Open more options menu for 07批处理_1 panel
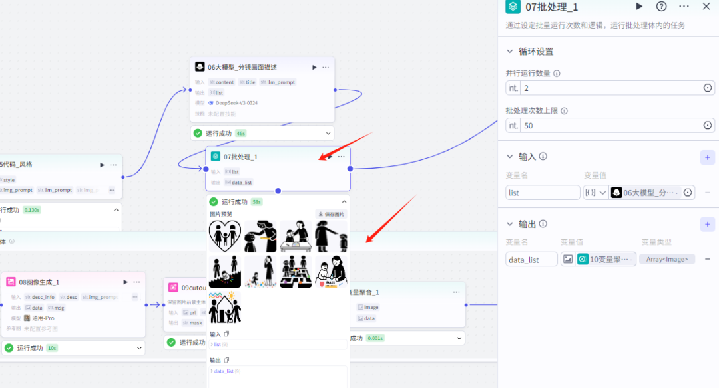Screen dimensions: 719x388 click(x=684, y=7)
